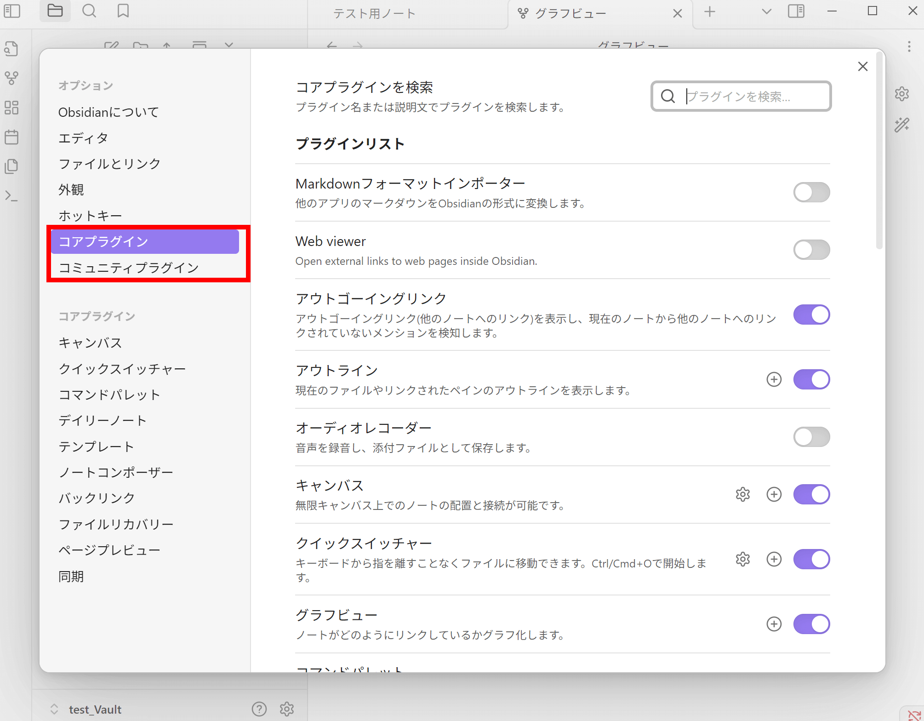
Task: Open キャンバス plugin options in sidebar
Action: point(145,343)
